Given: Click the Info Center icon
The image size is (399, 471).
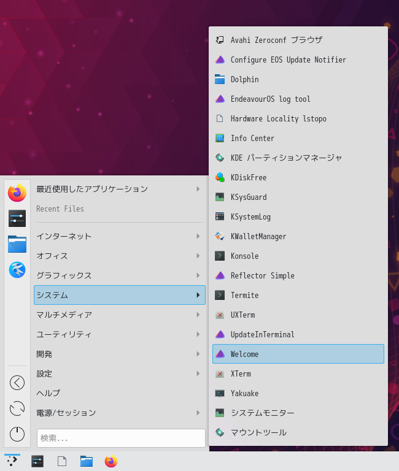Looking at the screenshot, I should point(220,138).
